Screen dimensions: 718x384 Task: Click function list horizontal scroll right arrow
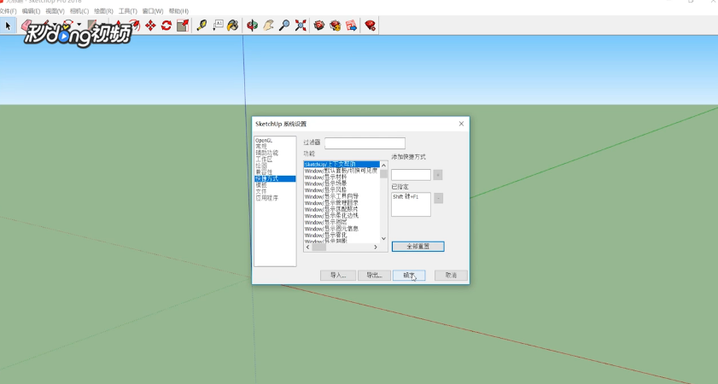376,247
